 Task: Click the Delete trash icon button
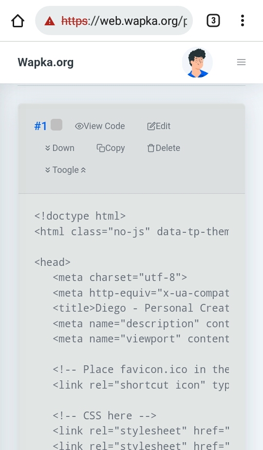tap(164, 148)
